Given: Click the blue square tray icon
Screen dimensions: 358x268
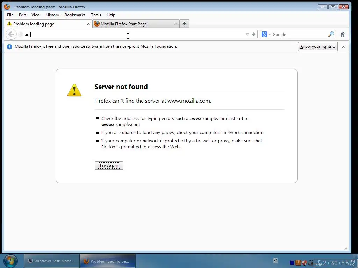Looking at the screenshot, I should tap(292, 263).
